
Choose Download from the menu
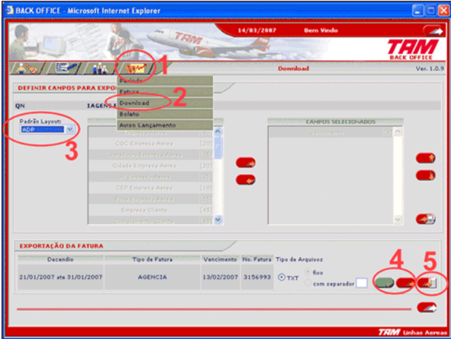[165, 103]
